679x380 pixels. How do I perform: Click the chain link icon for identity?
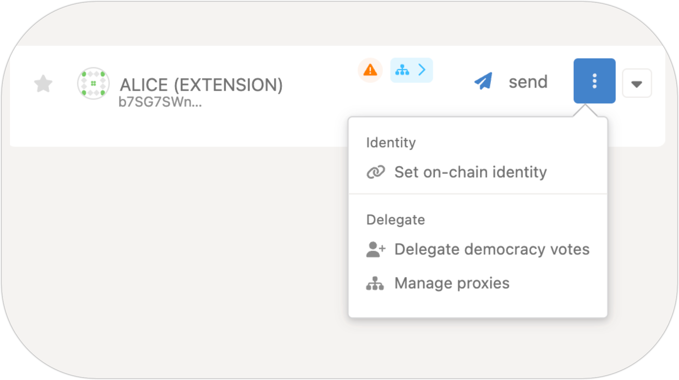(x=376, y=172)
